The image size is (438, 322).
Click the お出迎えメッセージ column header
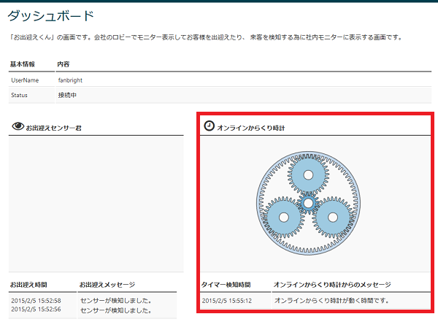pyautogui.click(x=107, y=284)
